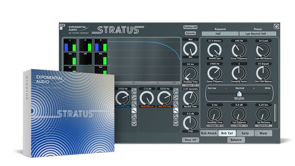Select Early filter 12 dB low-pass shape
Screen dimensions: 295x166
click(x=134, y=104)
